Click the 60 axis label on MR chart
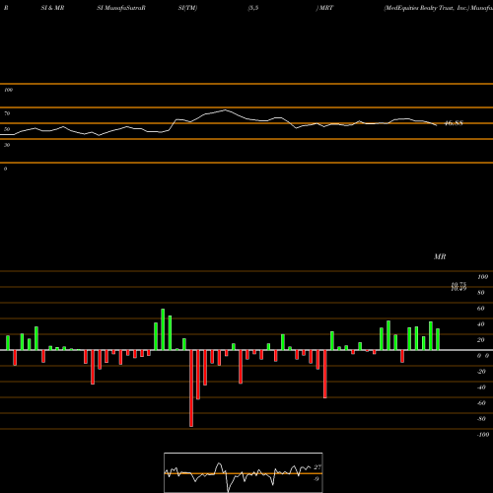This screenshot has height=493, width=493. point(481,309)
